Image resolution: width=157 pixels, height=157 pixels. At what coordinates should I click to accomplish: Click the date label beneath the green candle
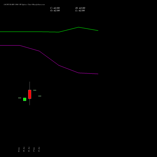coord(24,149)
